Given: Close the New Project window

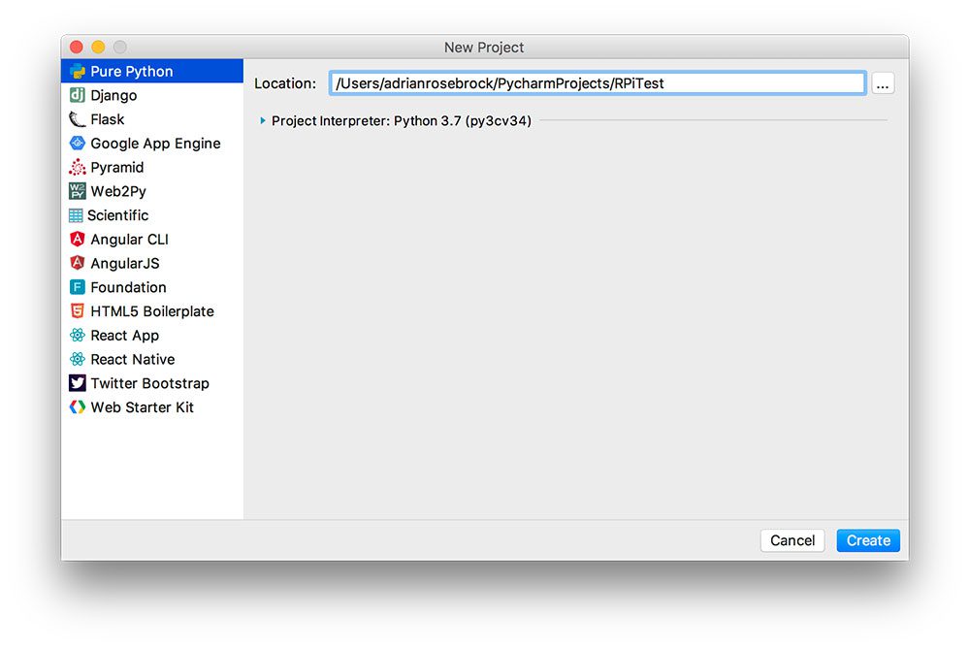Looking at the screenshot, I should [x=77, y=47].
